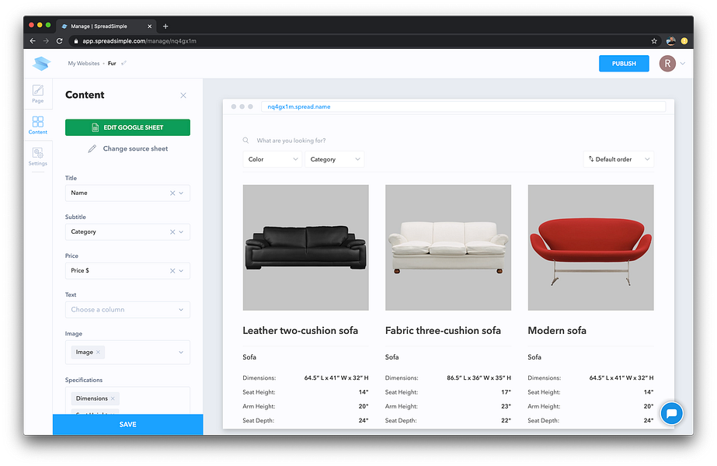This screenshot has height=466, width=717.
Task: Close the Manage | SpreadSimple tab
Action: point(149,26)
